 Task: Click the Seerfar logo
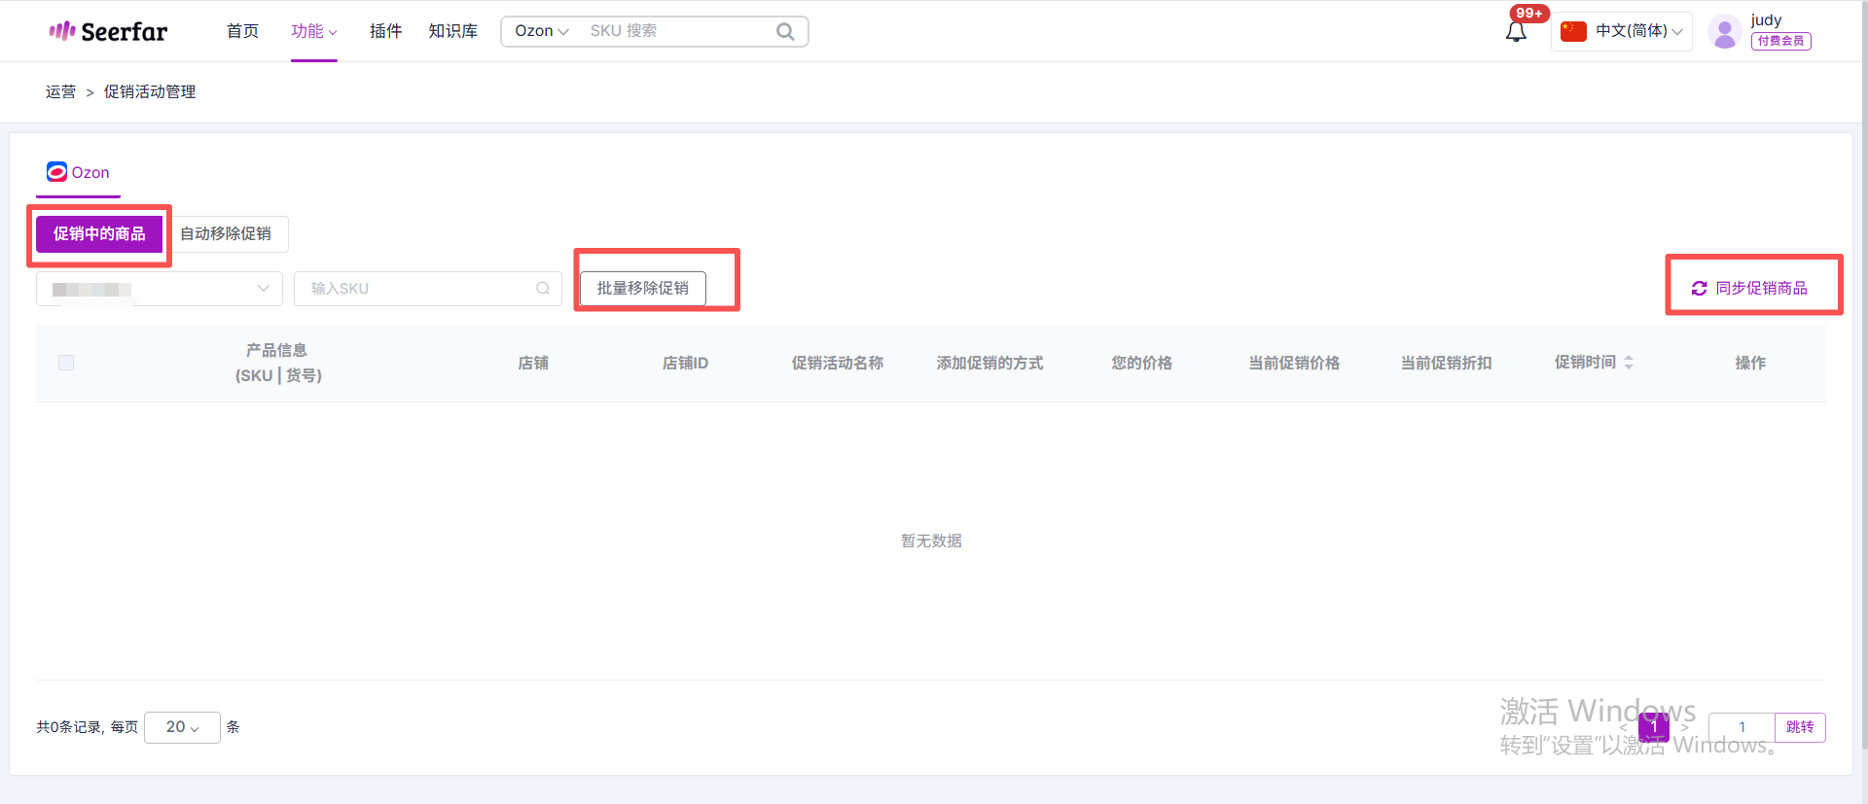point(108,31)
